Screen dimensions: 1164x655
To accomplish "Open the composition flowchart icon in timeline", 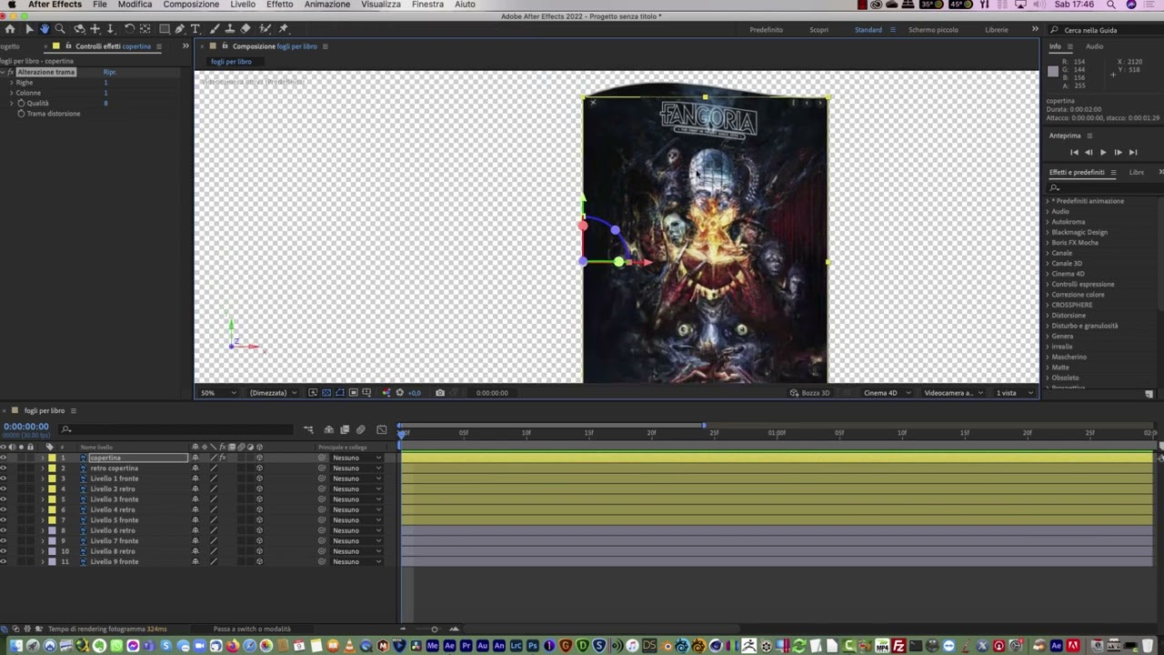I will tap(308, 429).
